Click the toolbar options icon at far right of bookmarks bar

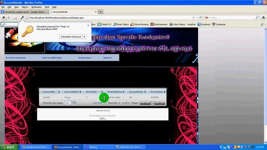click(x=262, y=25)
